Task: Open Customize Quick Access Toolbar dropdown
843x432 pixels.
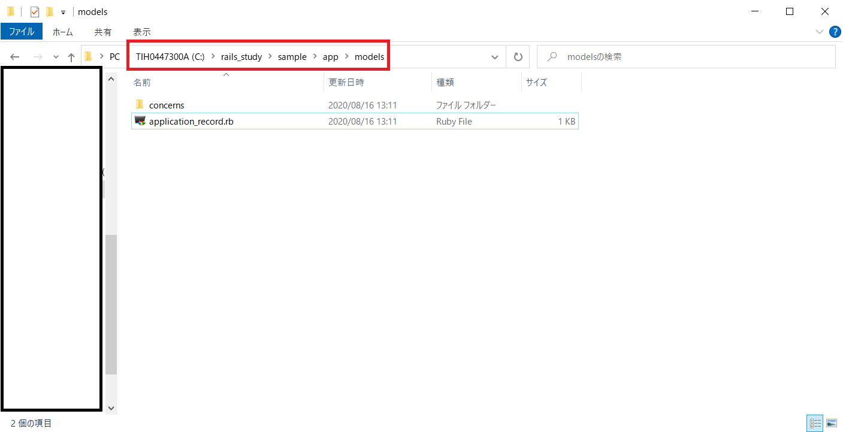Action: 63,12
